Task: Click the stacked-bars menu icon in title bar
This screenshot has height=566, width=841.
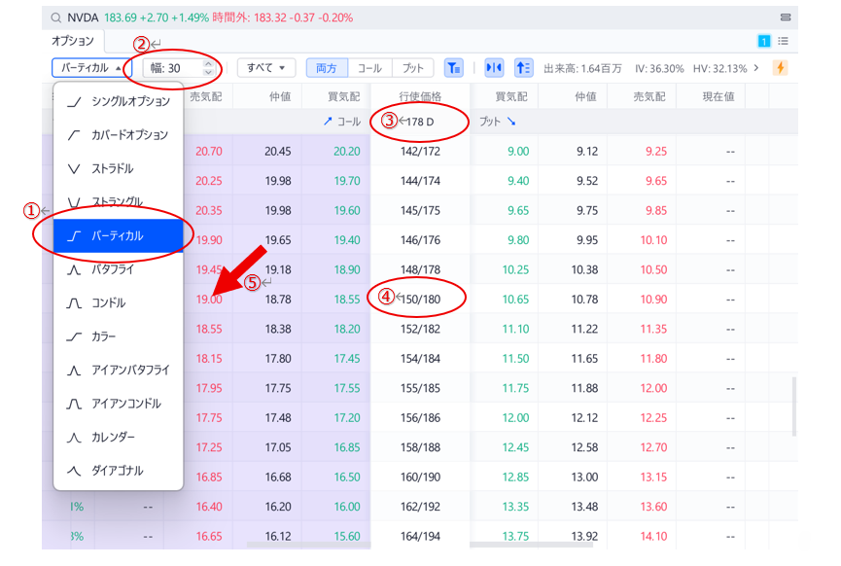Action: (x=785, y=18)
